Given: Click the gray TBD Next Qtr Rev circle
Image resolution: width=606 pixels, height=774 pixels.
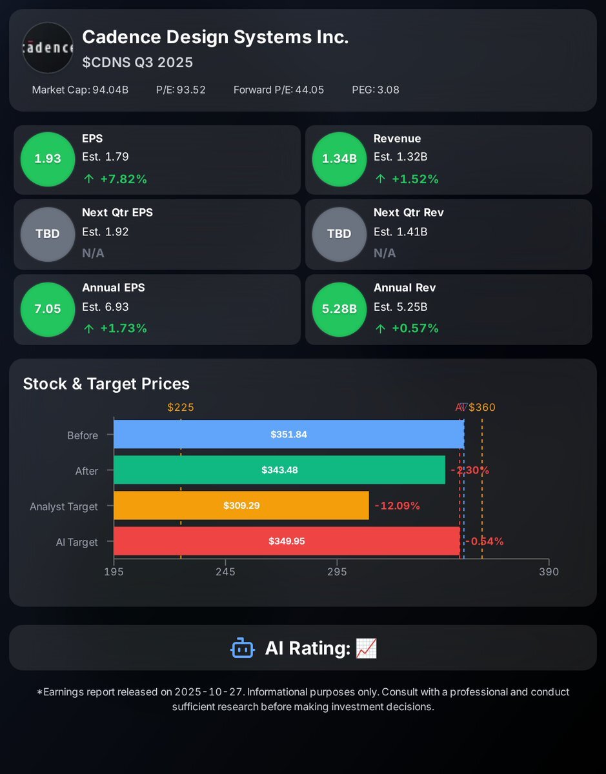Looking at the screenshot, I should pos(339,233).
